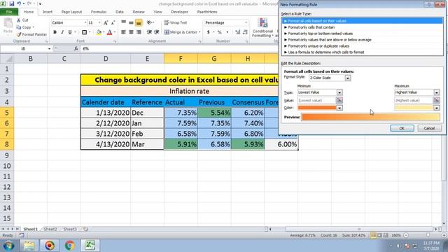Open Format Style 2-Color Scale dropdown
Viewport: 448px width, 252px height.
click(x=348, y=78)
